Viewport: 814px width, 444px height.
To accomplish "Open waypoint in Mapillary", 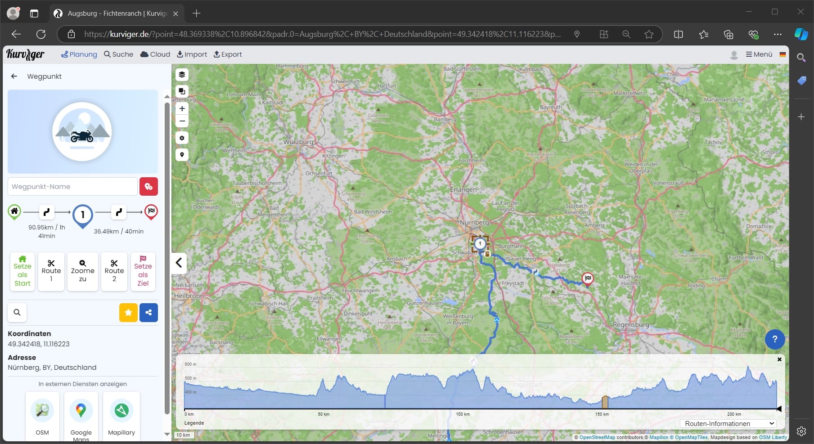I will [x=121, y=416].
